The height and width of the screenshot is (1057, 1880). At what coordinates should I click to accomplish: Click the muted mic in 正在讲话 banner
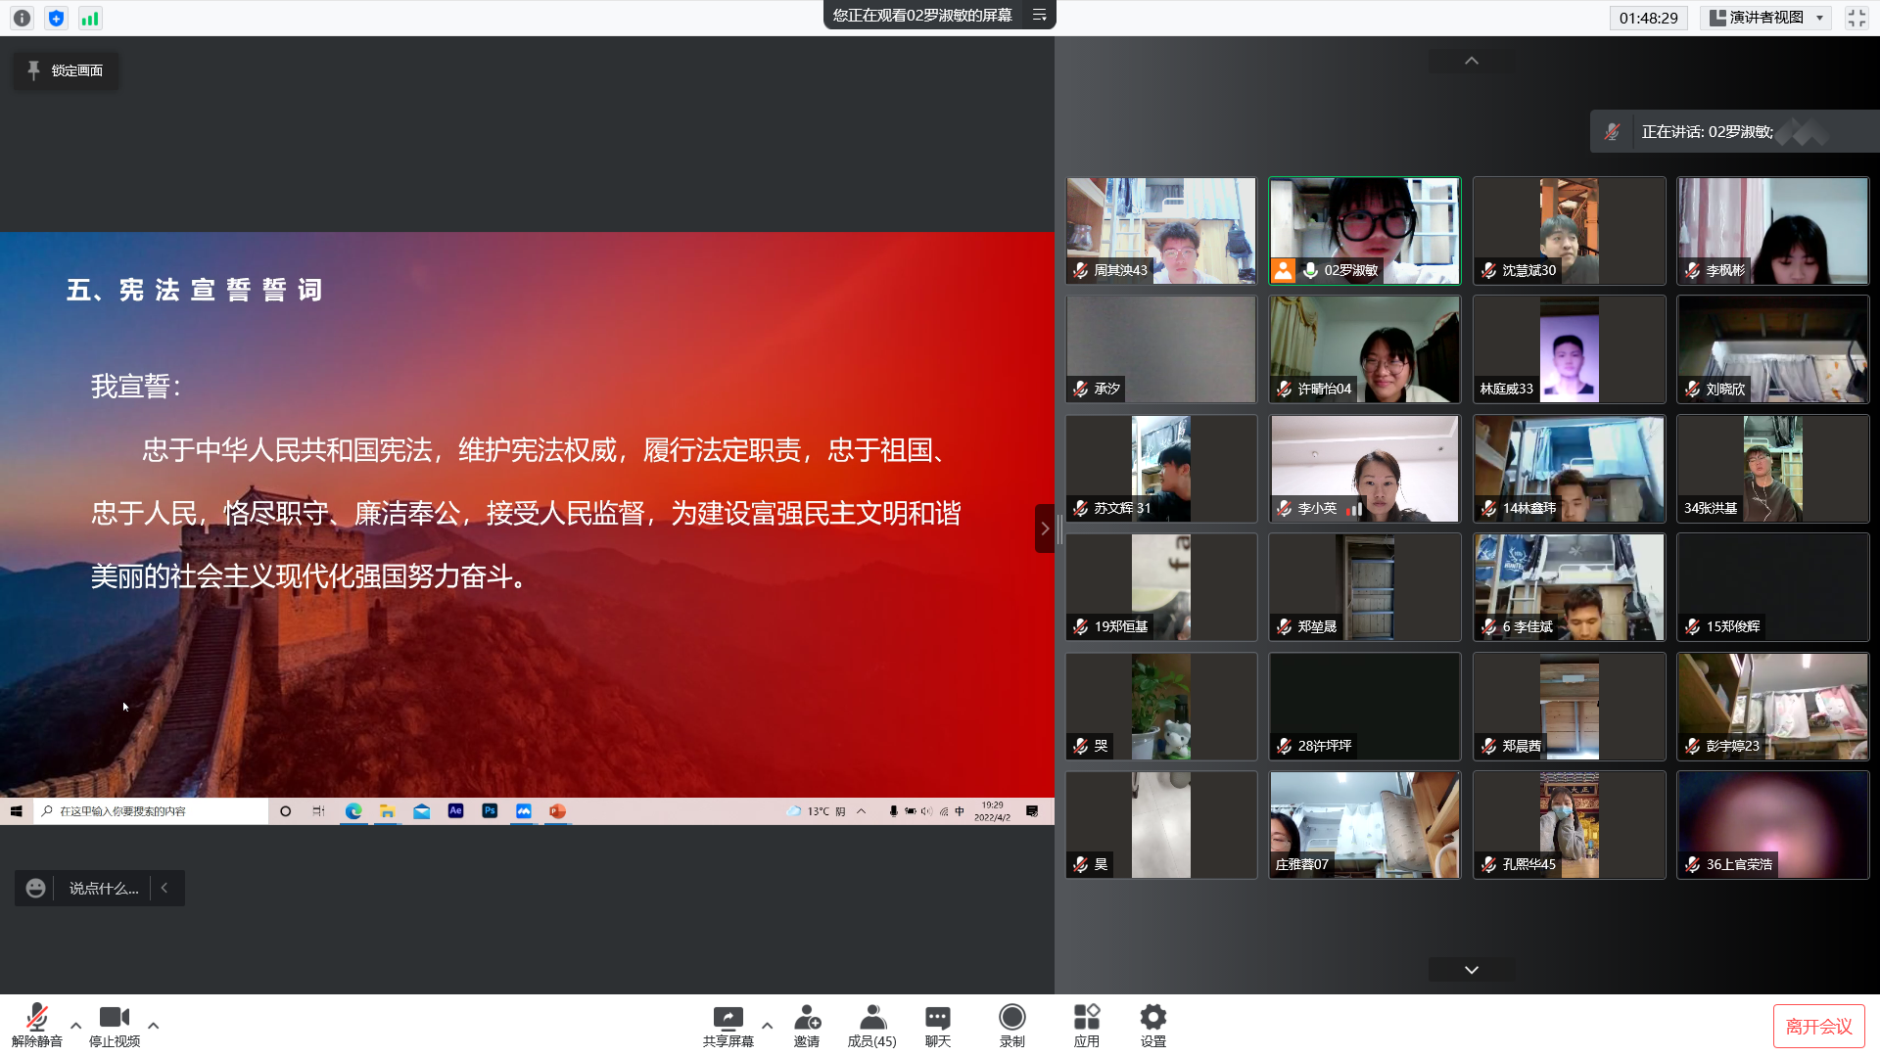coord(1612,131)
